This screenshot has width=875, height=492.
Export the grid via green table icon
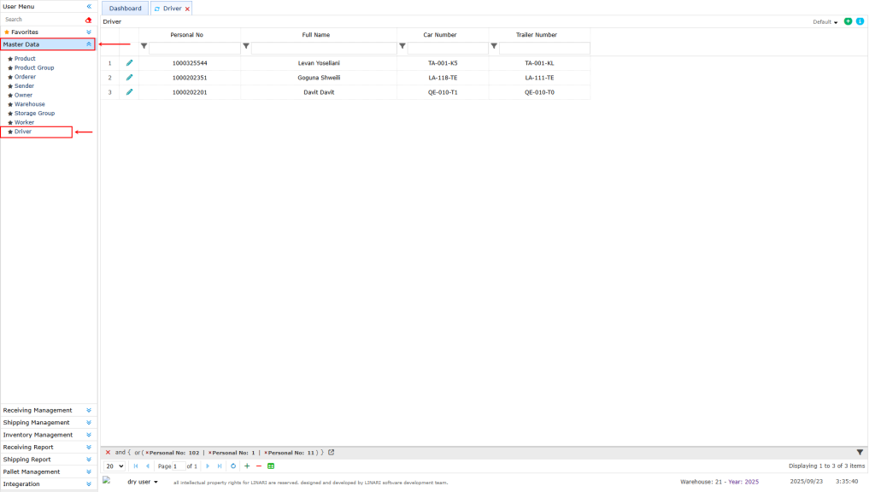point(272,466)
